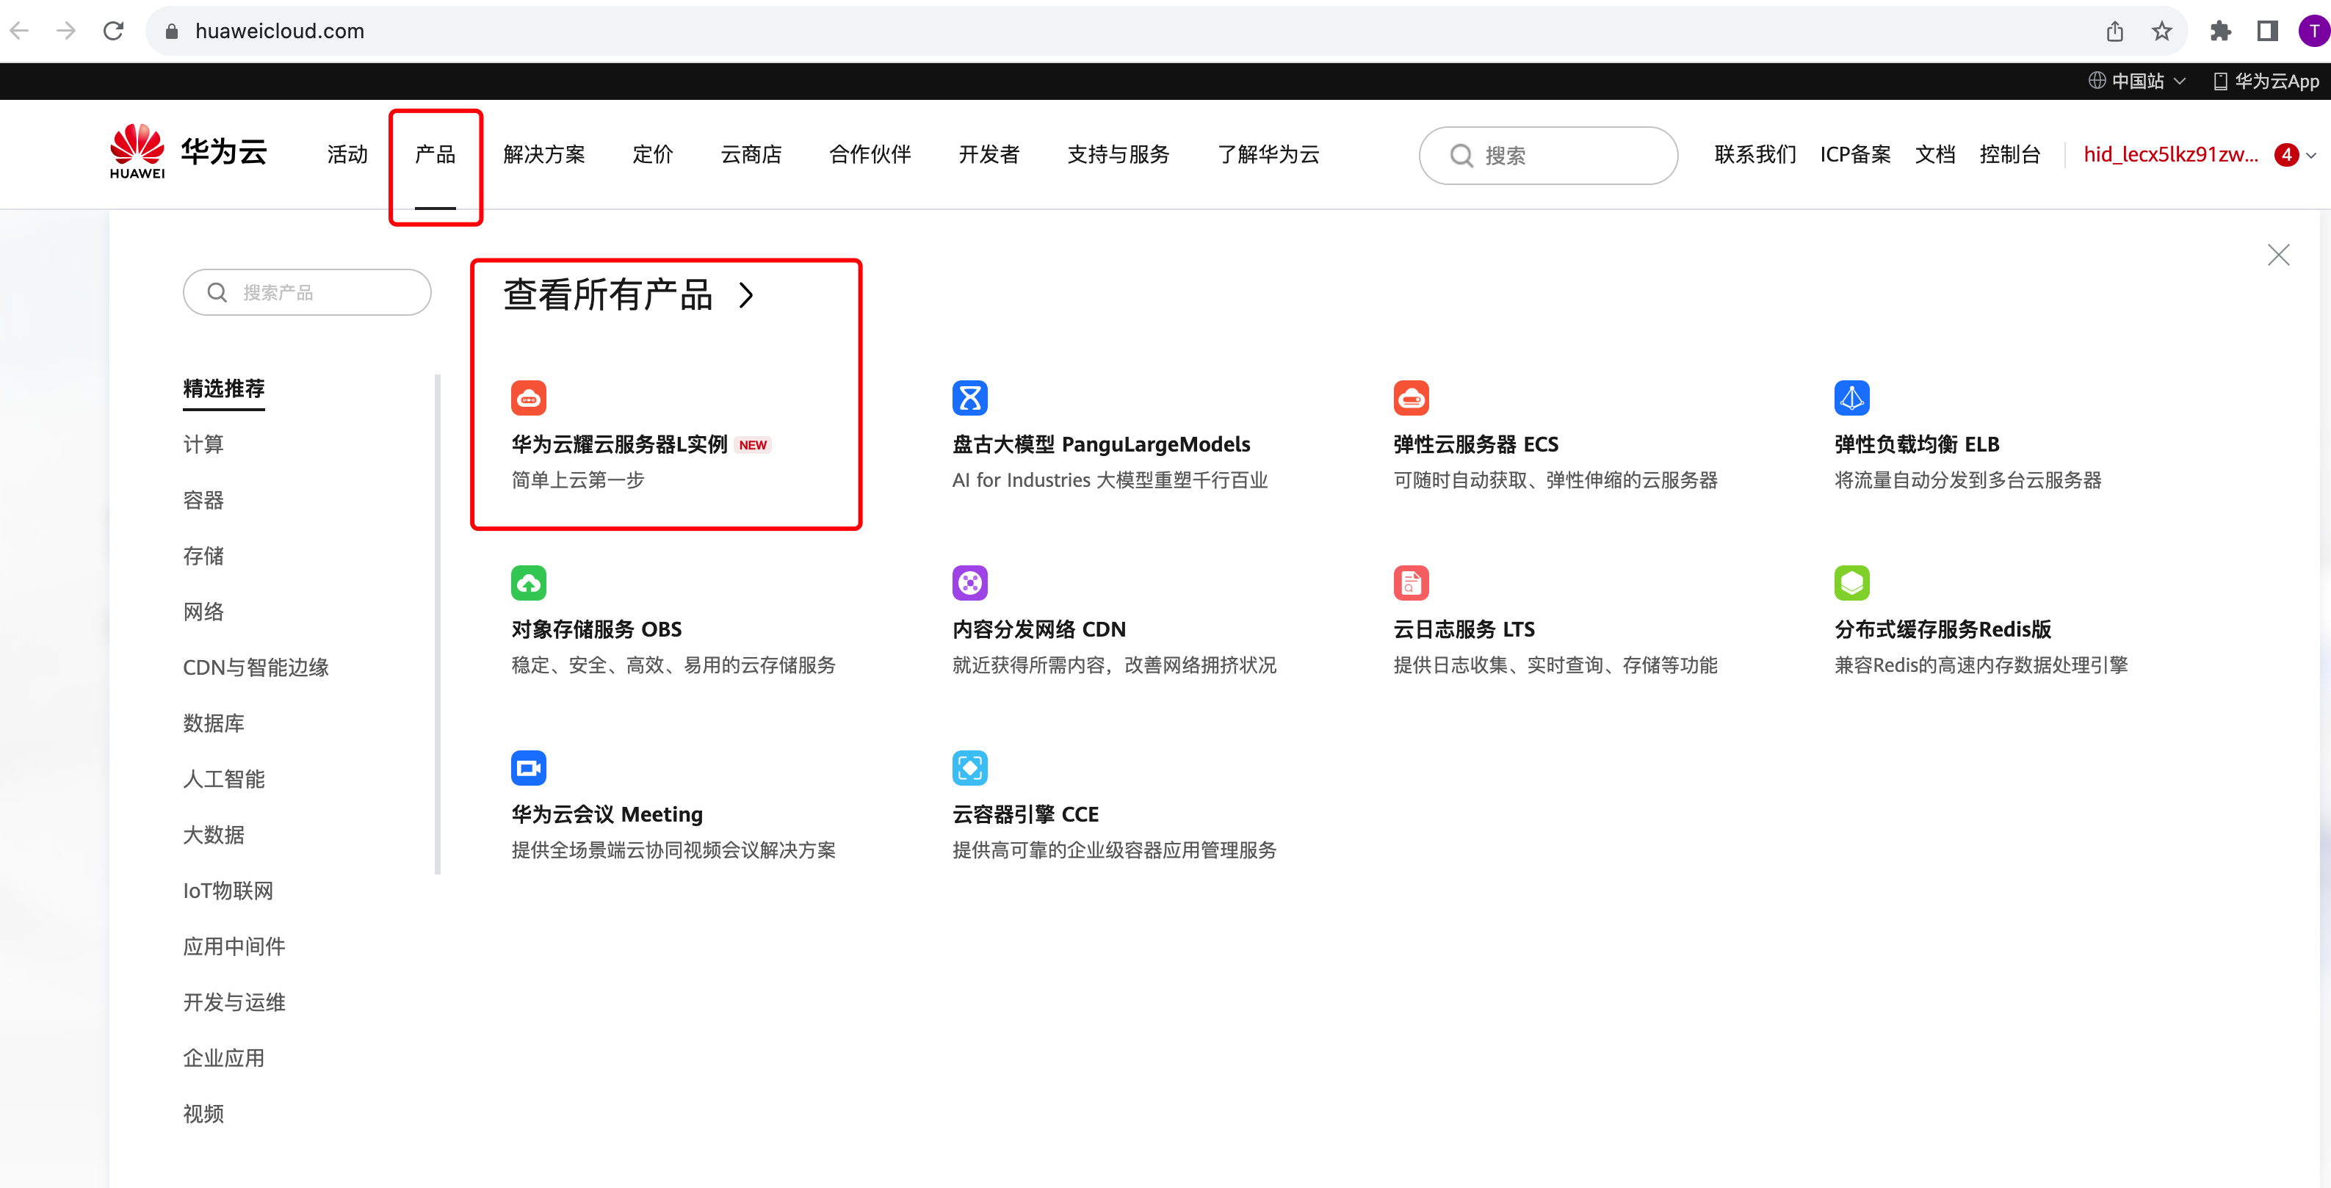The width and height of the screenshot is (2331, 1188).
Task: Open the 分布式缓存服务Redis版 icon
Action: (x=1851, y=583)
